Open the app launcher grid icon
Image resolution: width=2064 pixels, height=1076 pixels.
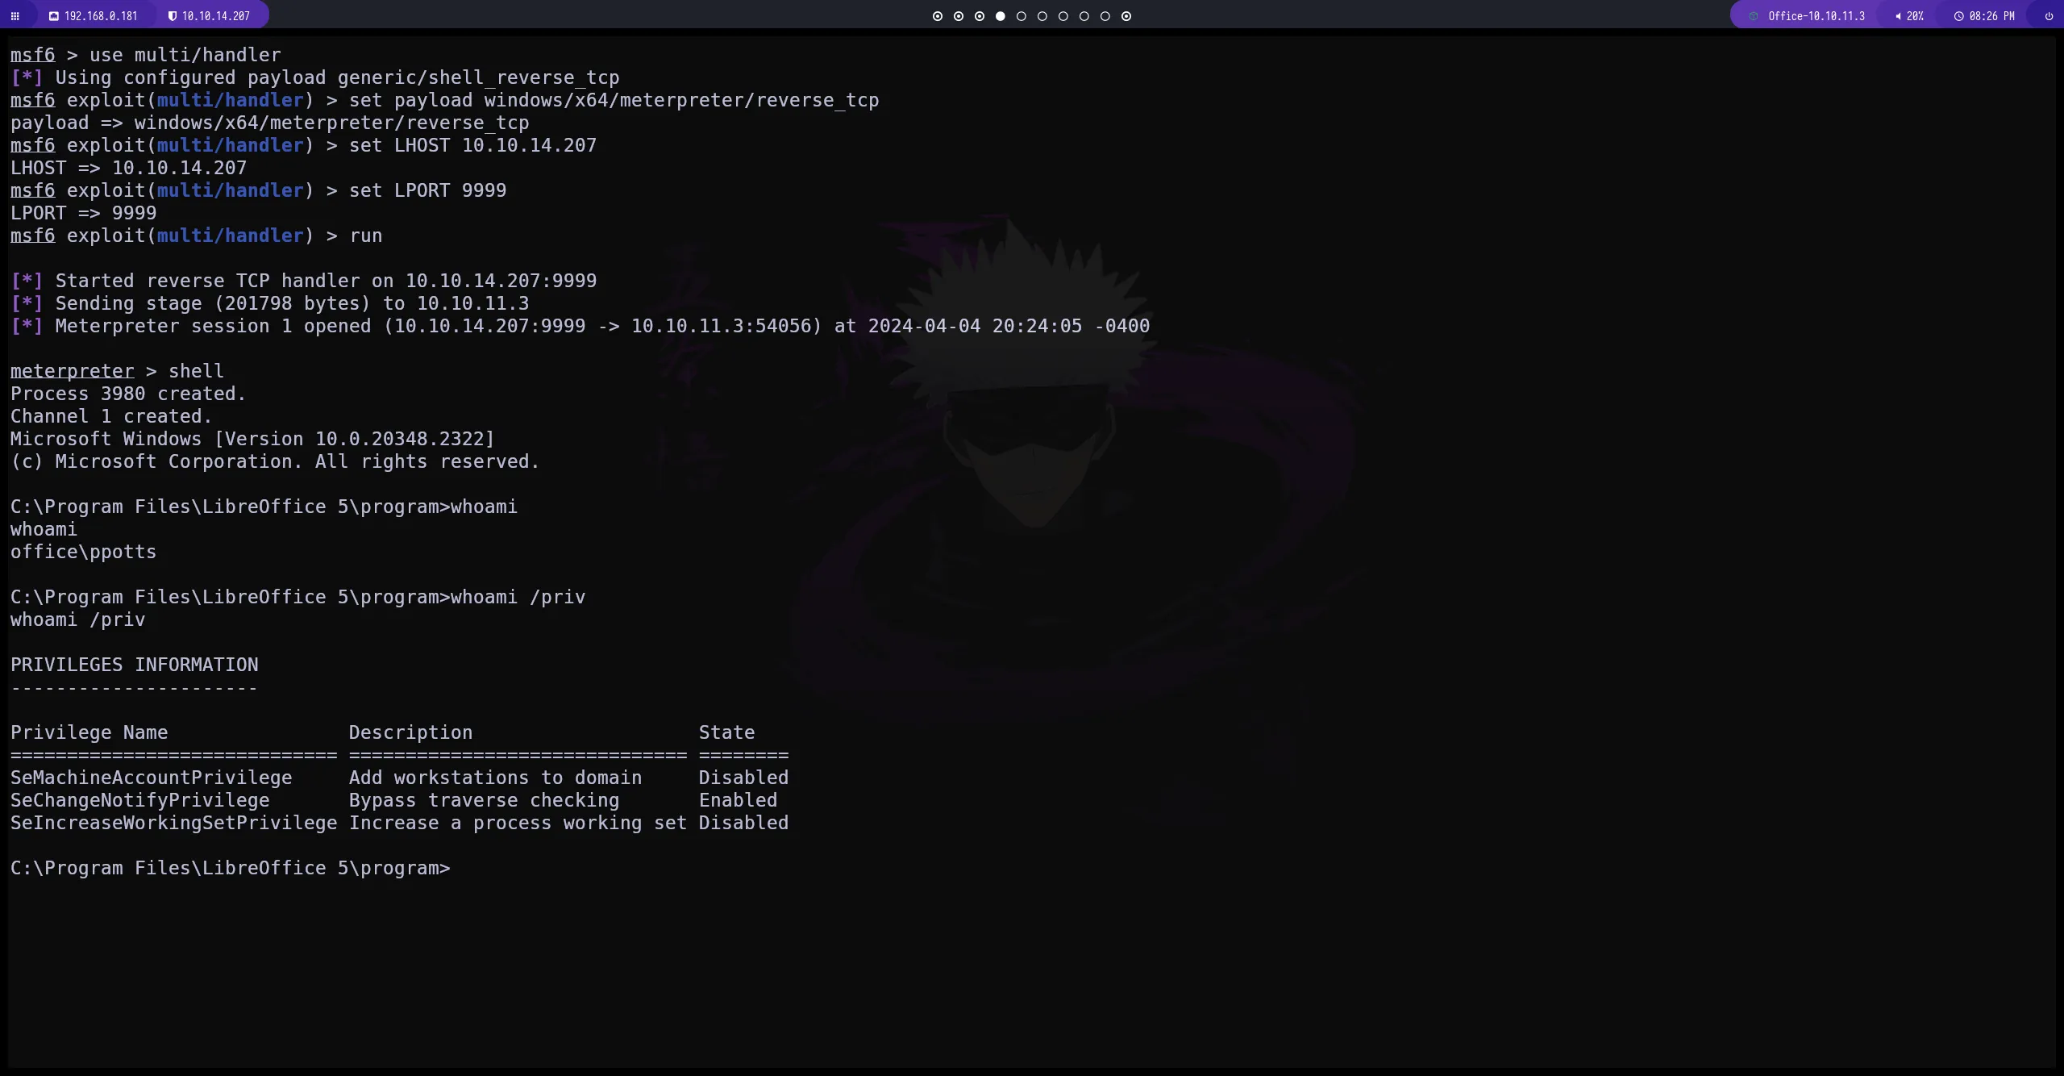(15, 16)
